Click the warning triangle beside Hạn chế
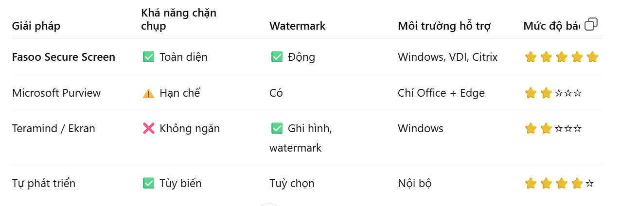This screenshot has width=620, height=206. tap(149, 93)
